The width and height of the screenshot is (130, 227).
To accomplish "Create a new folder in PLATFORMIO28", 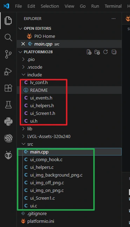I will [97, 52].
